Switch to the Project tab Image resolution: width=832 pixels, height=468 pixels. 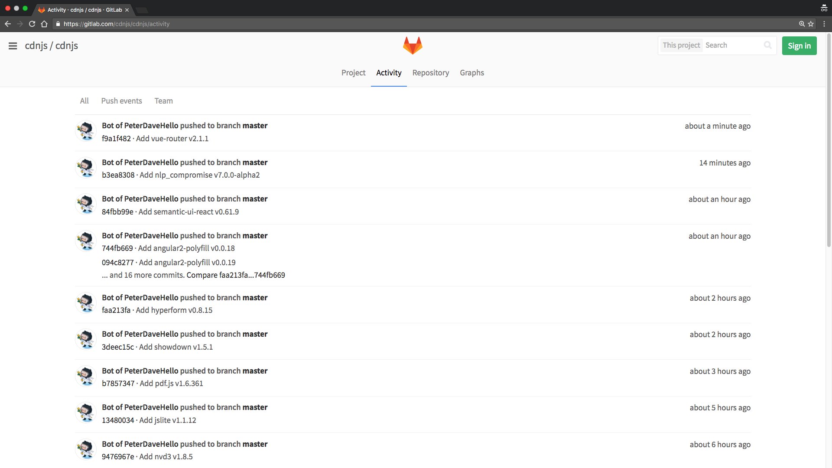tap(353, 73)
